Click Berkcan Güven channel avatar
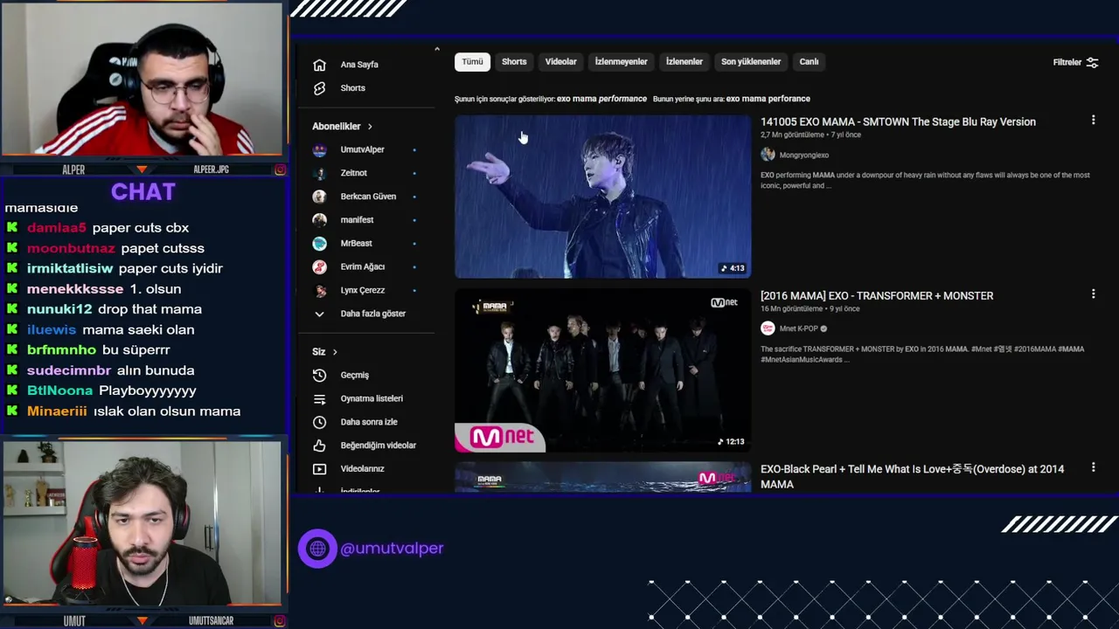Viewport: 1119px width, 629px height. [x=320, y=197]
